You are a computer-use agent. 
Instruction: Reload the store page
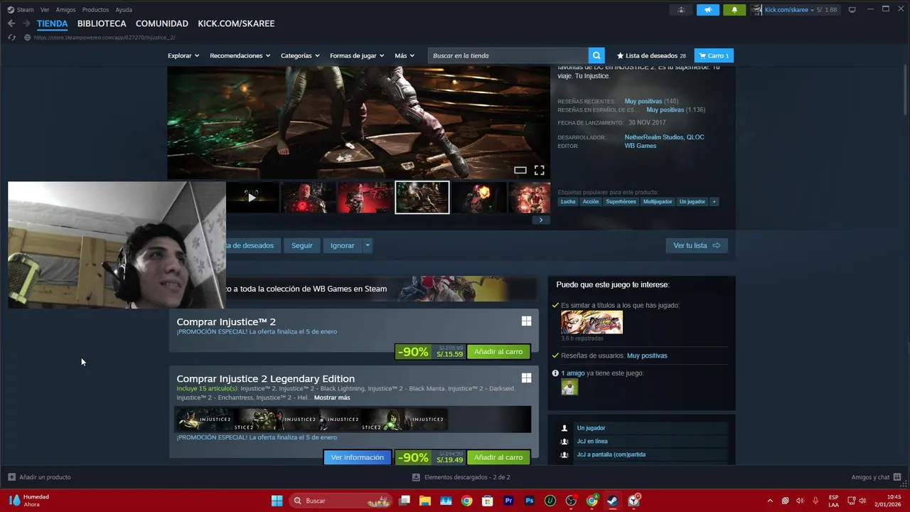click(11, 38)
